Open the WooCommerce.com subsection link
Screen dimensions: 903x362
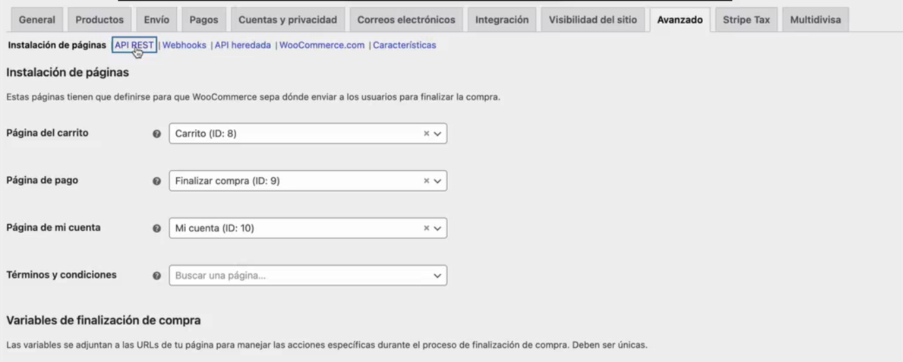coord(322,46)
